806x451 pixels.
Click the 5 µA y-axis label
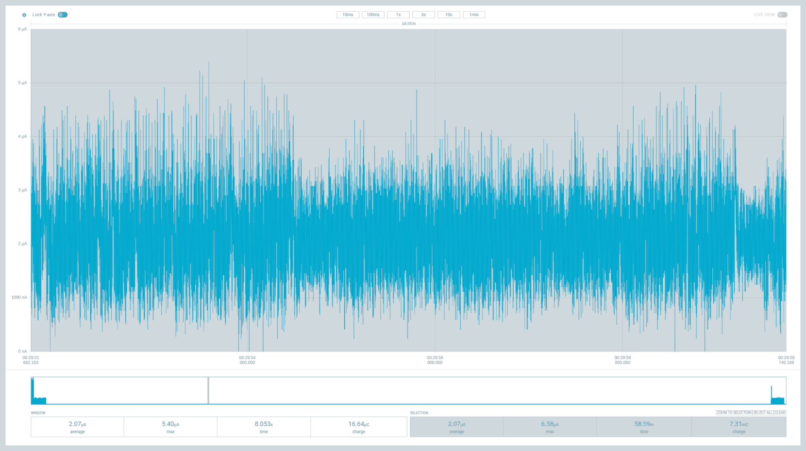(22, 83)
